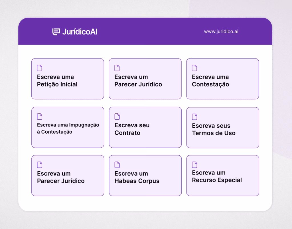
Task: Choose the Escreva uma Contestação card
Action: coord(222,79)
